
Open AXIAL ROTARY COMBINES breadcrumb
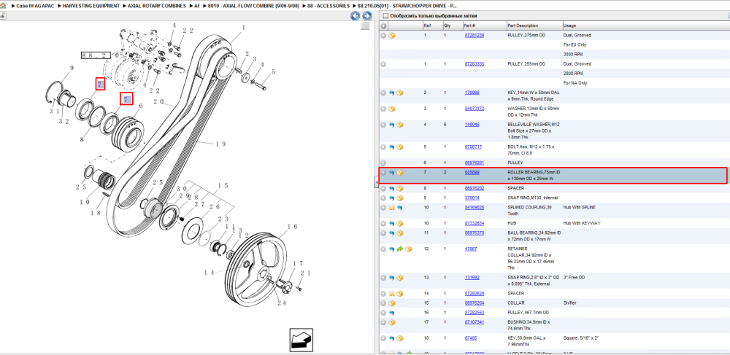point(156,6)
